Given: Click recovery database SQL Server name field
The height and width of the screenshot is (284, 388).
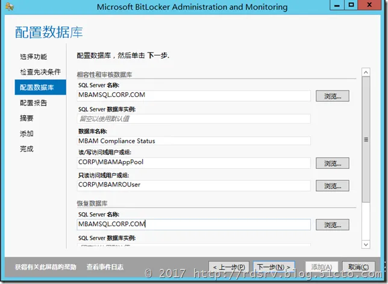Looking at the screenshot, I should tap(194, 224).
